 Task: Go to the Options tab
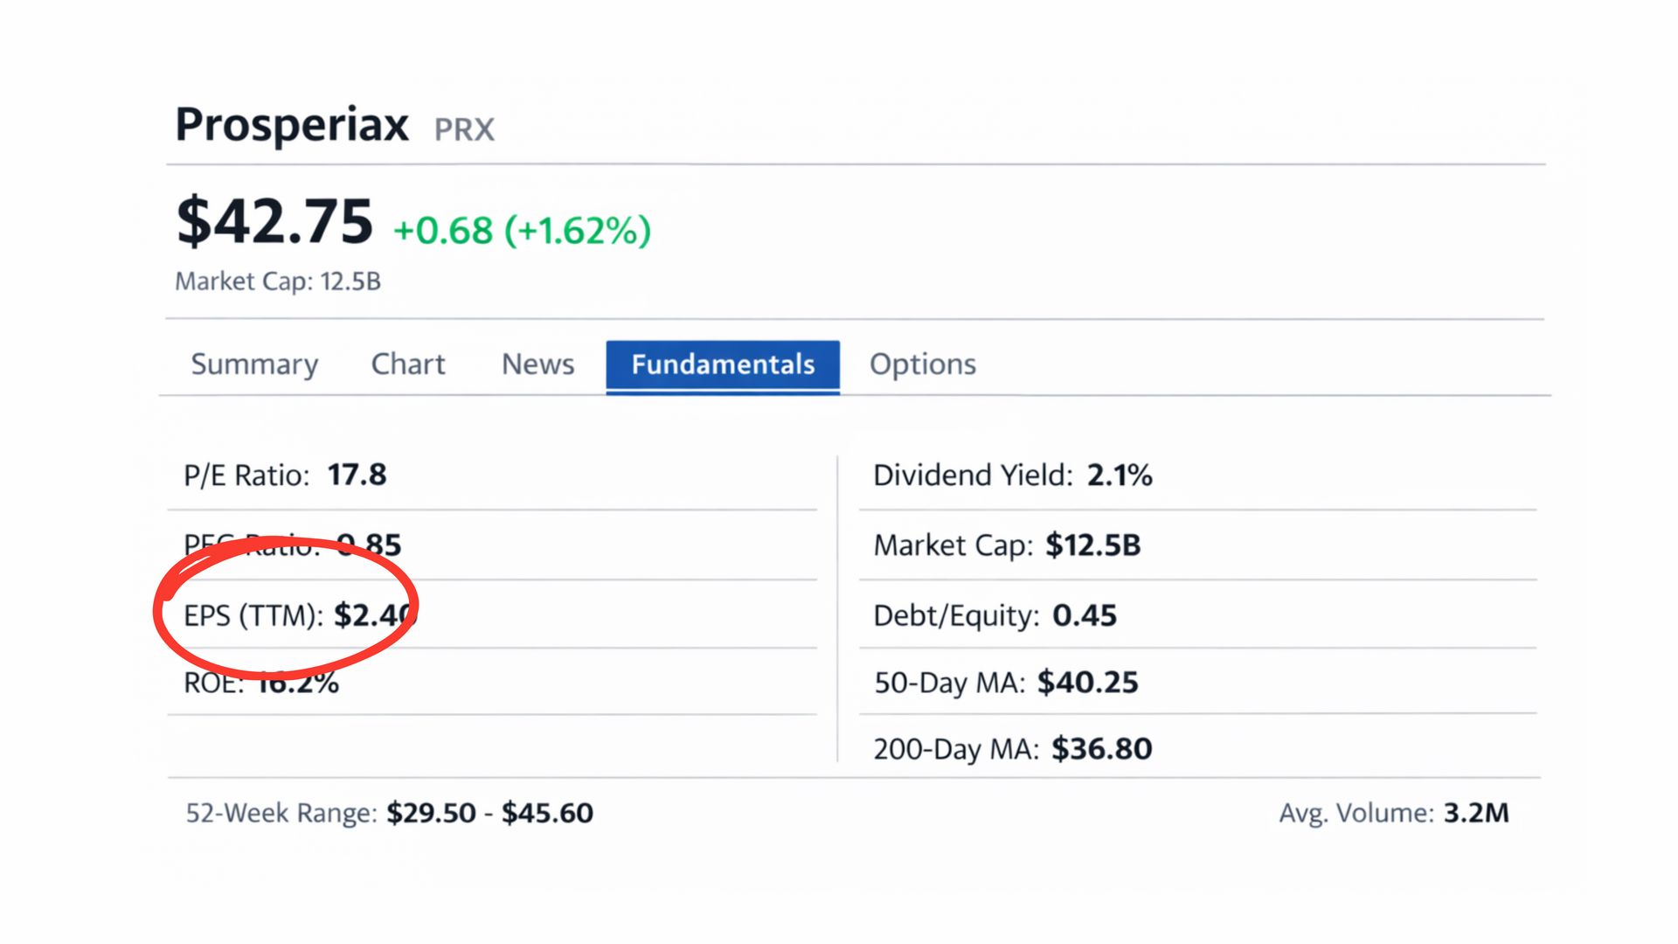[x=922, y=364]
